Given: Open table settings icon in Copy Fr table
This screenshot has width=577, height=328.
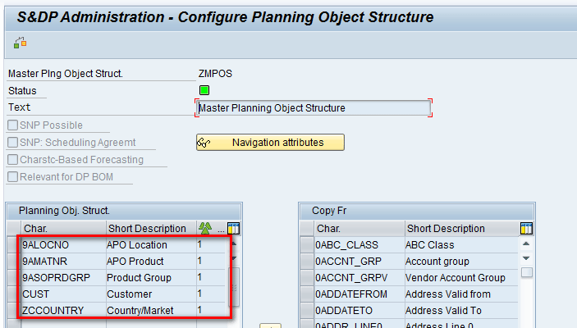Looking at the screenshot, I should 526,228.
